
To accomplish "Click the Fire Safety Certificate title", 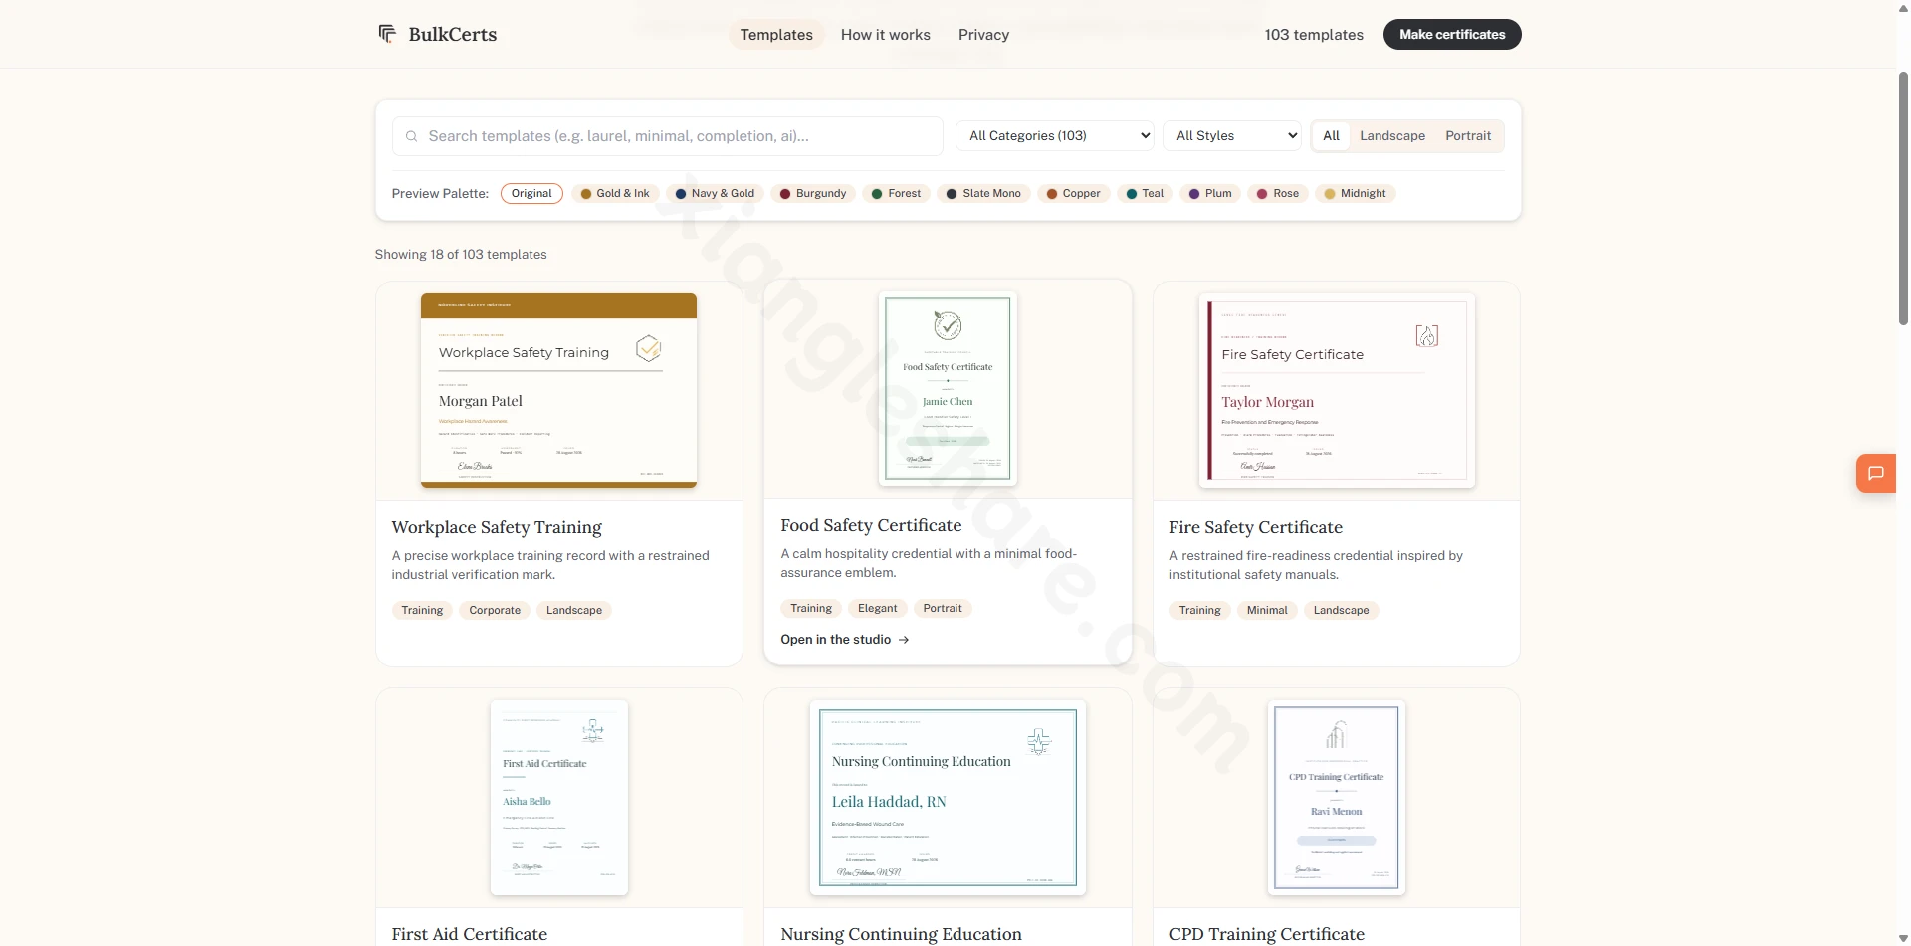I will [1256, 527].
